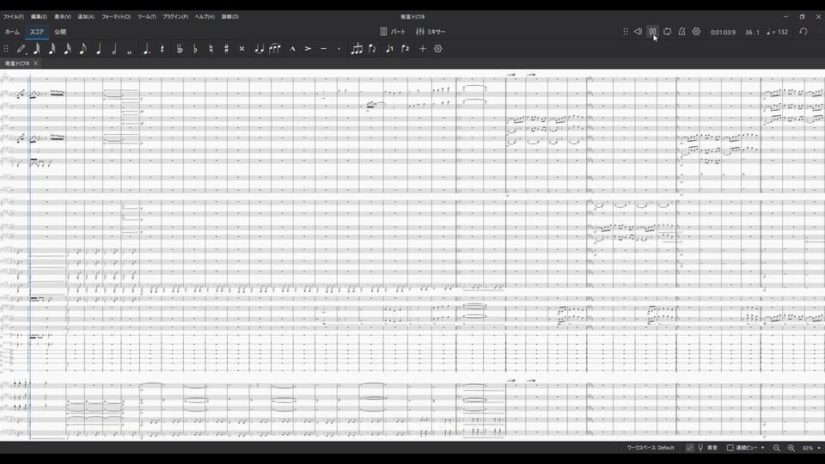Add staccato articulation
The width and height of the screenshot is (825, 464).
pos(339,49)
